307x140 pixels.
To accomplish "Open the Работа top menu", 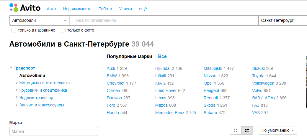I will (x=105, y=9).
